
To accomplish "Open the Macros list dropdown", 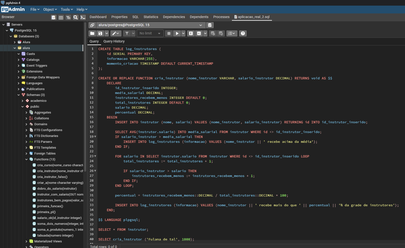I will 231,33.
